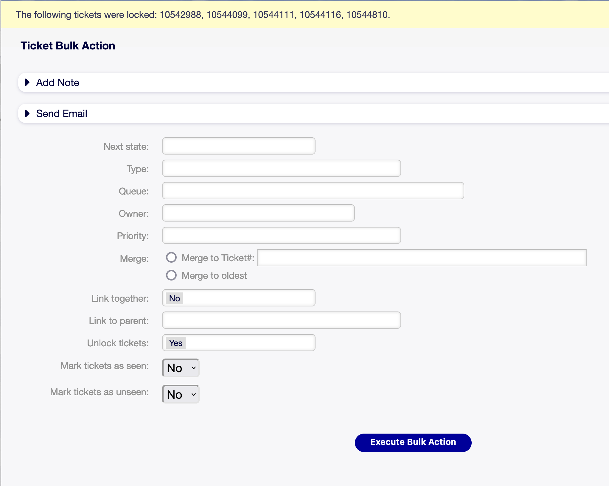Image resolution: width=609 pixels, height=486 pixels.
Task: Select the Merge to oldest radio option
Action: click(x=171, y=275)
